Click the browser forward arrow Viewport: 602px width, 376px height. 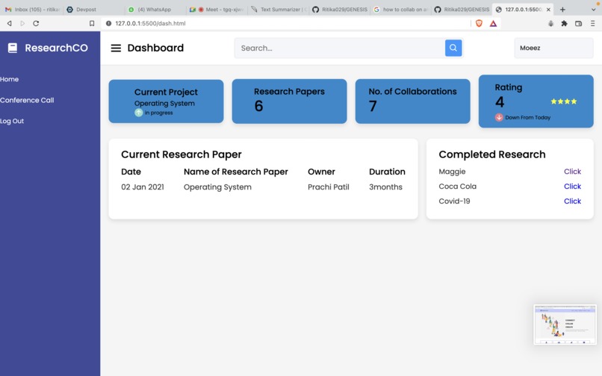tap(22, 23)
